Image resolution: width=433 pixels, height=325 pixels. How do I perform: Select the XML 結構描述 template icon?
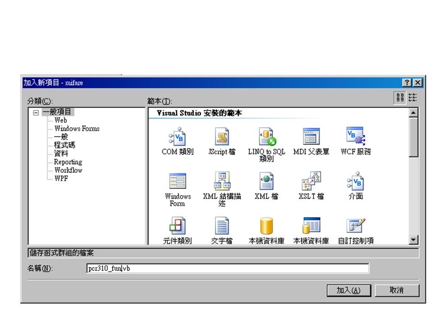[222, 181]
